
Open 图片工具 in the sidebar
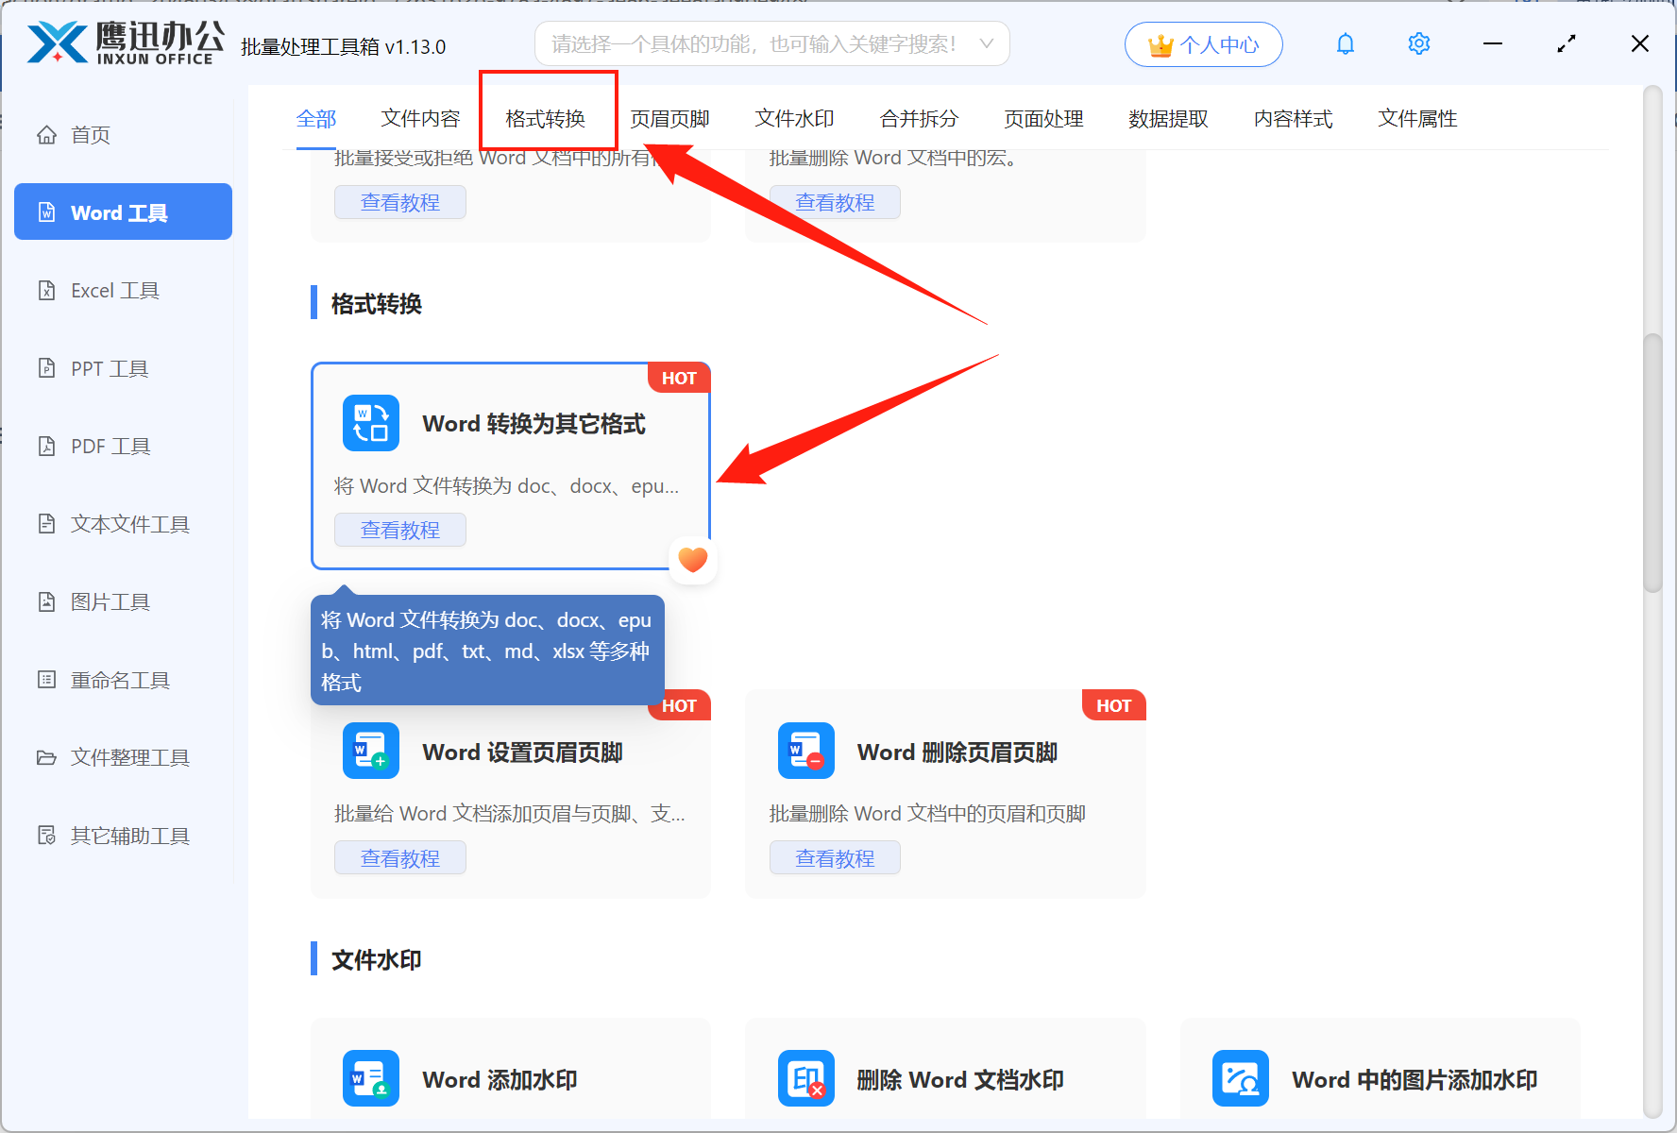(110, 601)
